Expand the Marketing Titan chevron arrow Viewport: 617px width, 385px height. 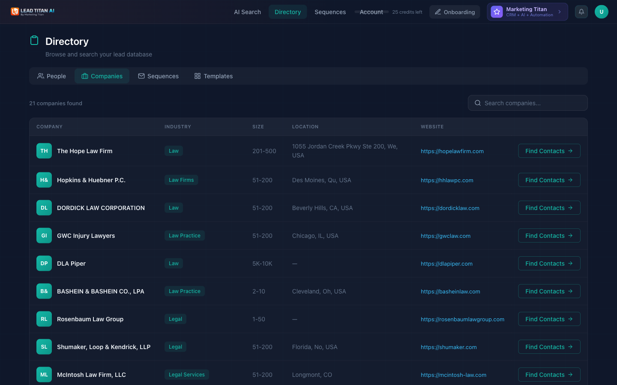559,12
